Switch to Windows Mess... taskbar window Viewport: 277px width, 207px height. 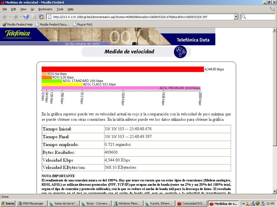coord(128,203)
